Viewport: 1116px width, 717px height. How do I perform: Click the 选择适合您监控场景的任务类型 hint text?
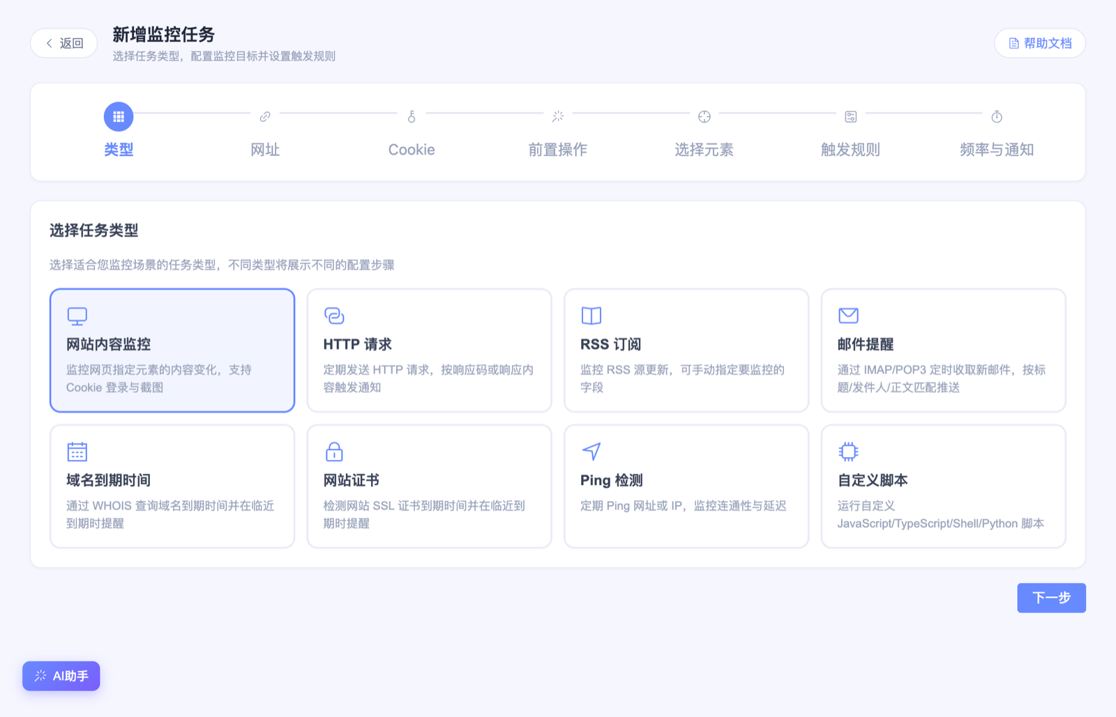222,265
